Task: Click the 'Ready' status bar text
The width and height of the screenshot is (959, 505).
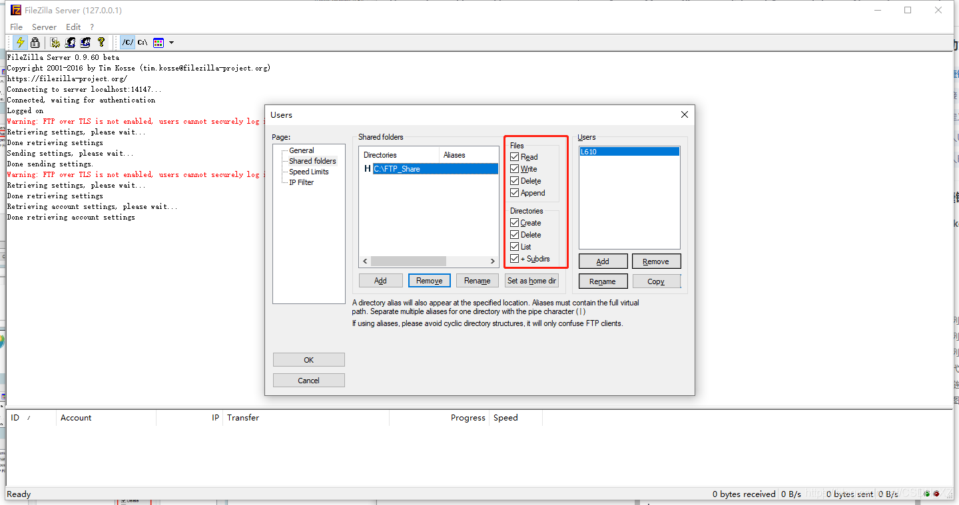Action: click(19, 494)
